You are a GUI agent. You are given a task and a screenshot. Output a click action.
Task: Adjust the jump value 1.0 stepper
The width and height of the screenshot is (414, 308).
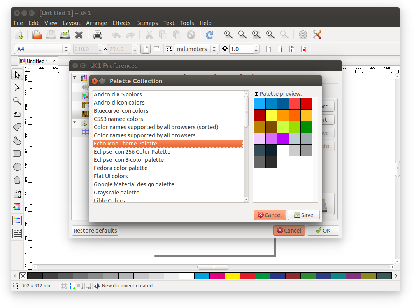(256, 49)
